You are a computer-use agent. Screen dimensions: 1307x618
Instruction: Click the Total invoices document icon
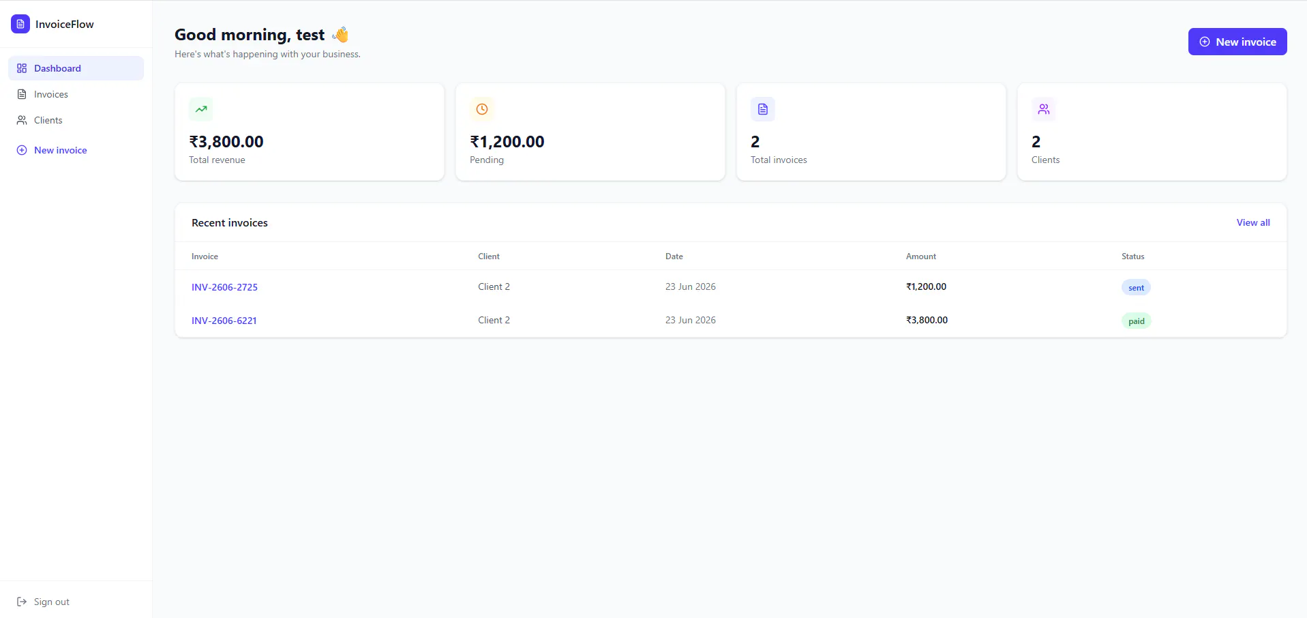click(x=763, y=109)
